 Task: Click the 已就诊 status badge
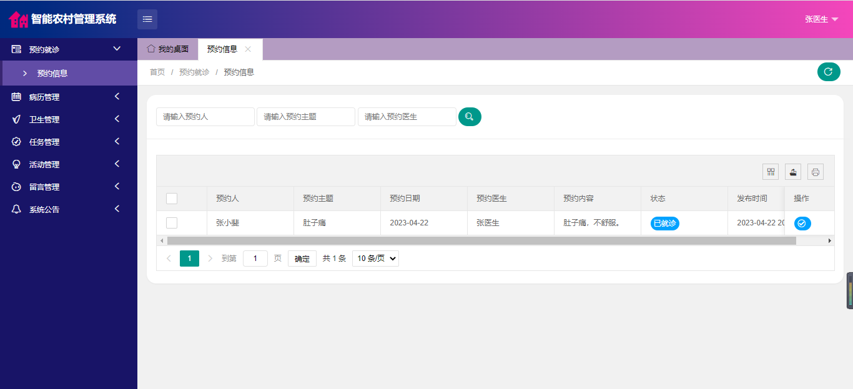(x=665, y=223)
